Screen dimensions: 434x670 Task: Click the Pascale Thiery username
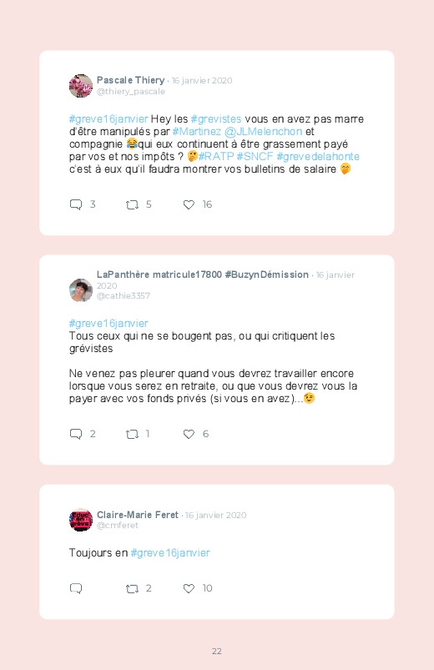130,80
